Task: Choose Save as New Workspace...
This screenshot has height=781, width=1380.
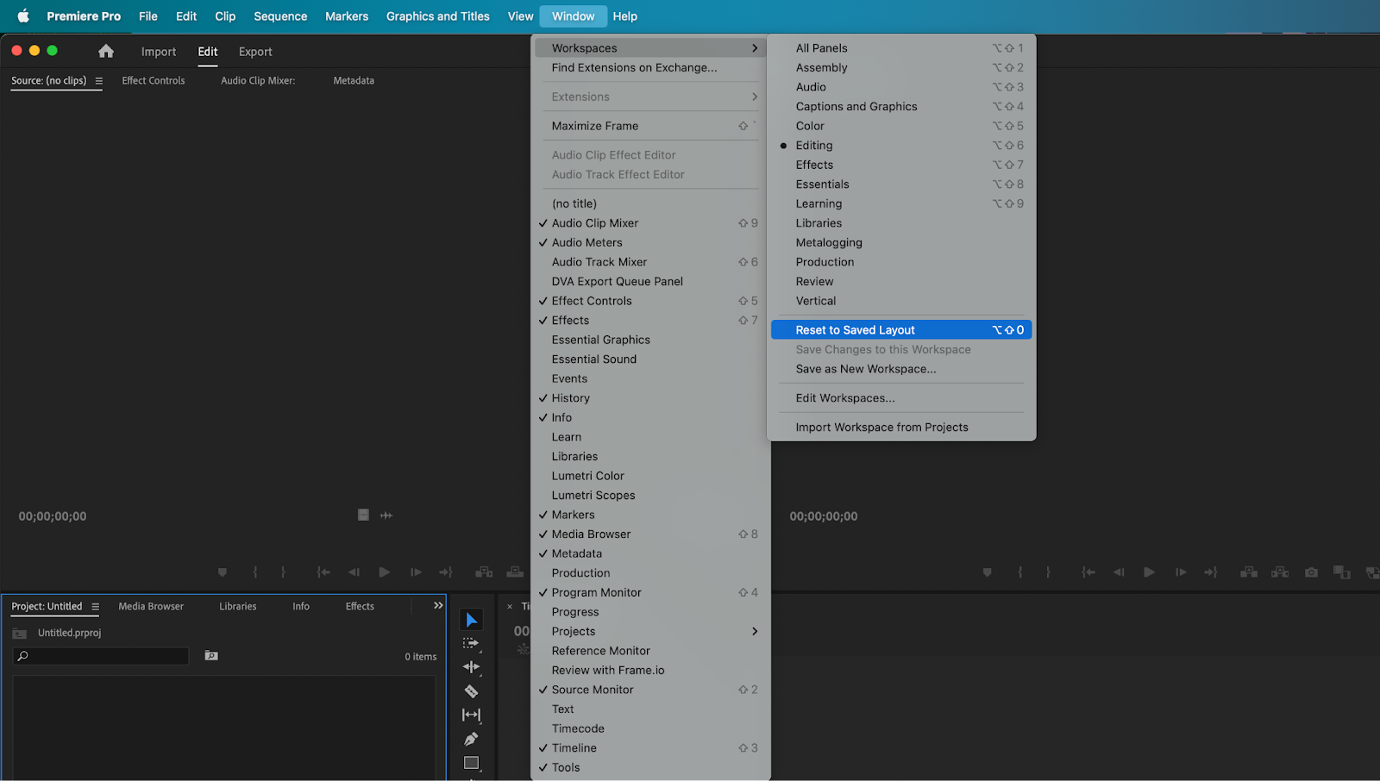Action: tap(901, 369)
